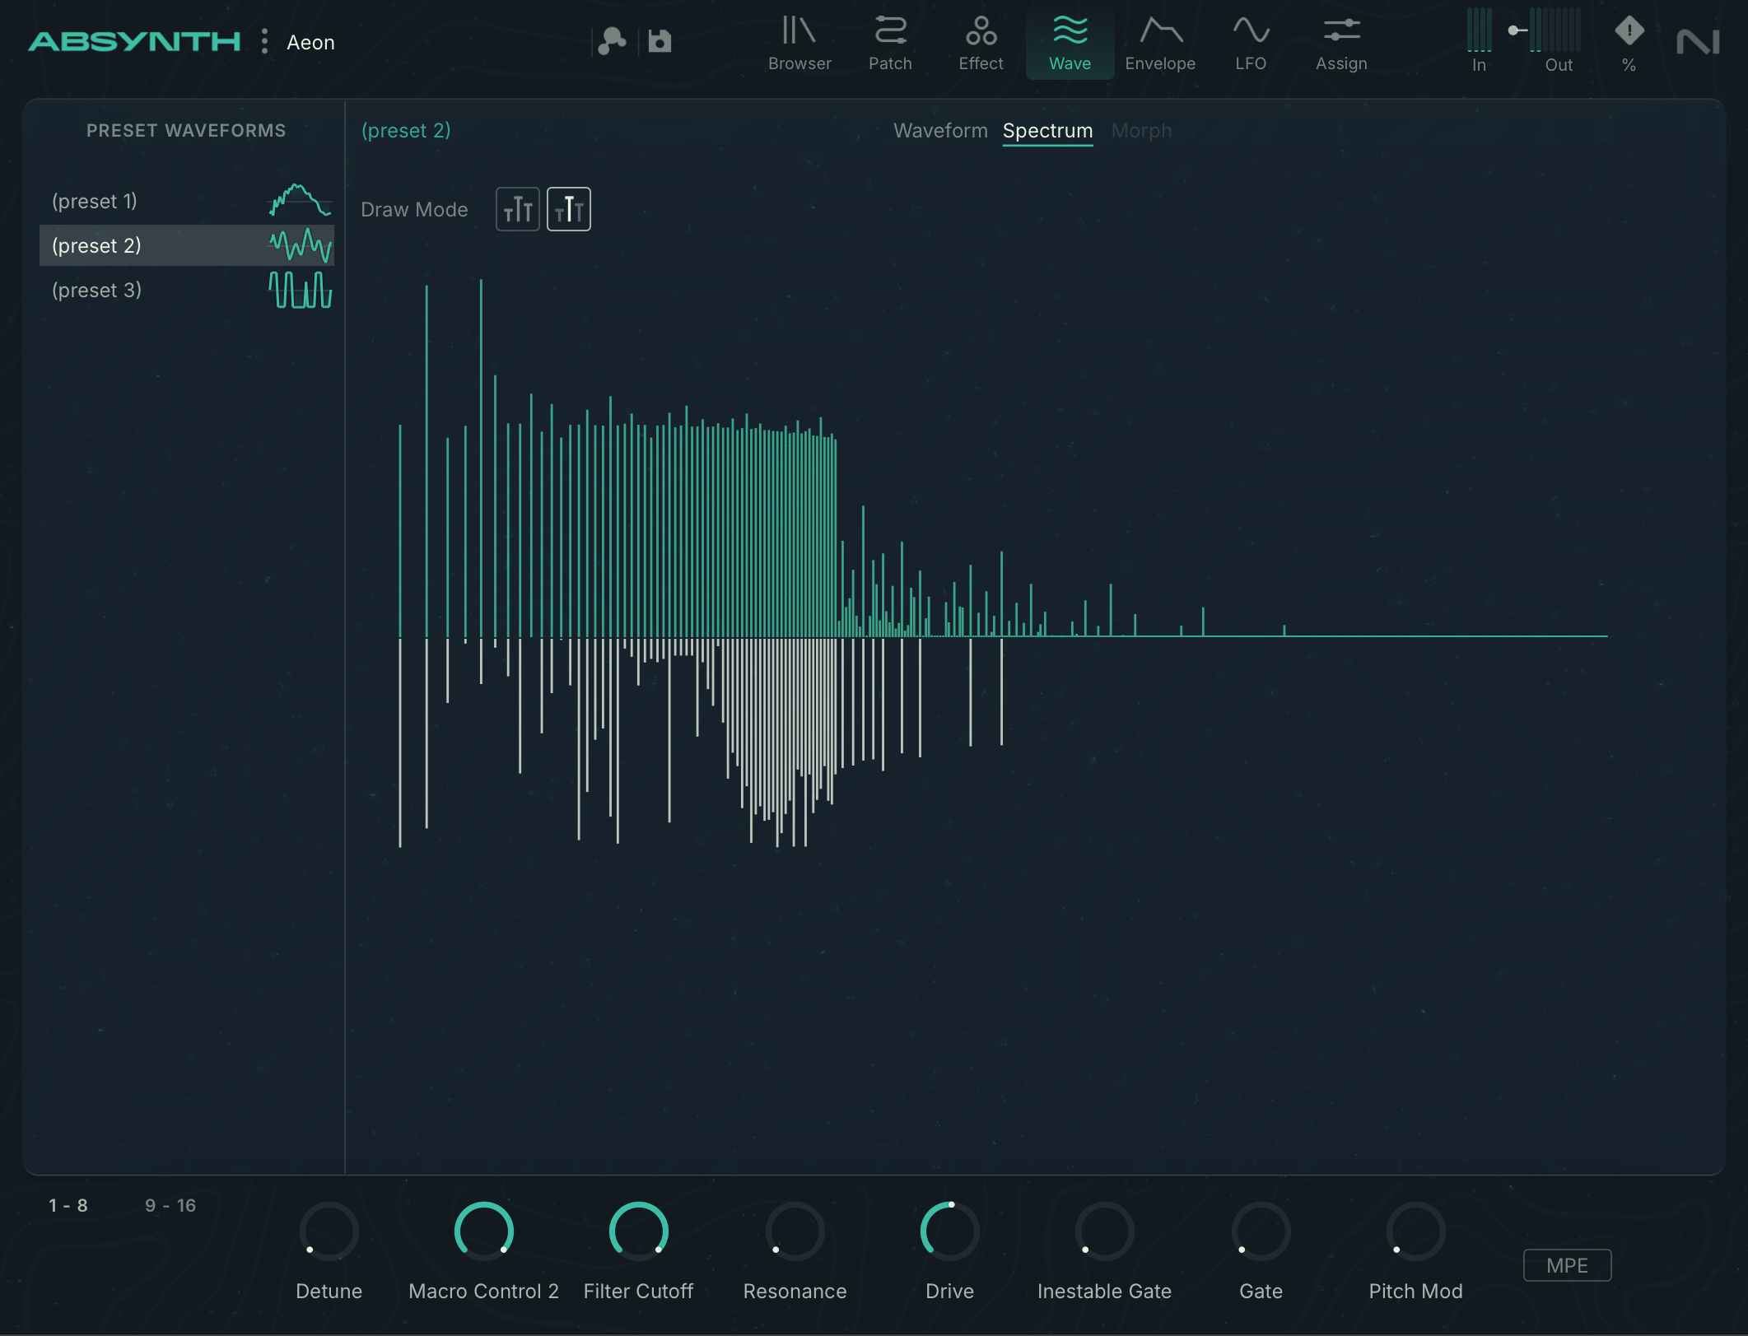Screen dimensions: 1748x1336
Task: Open the Aeon preset name menu
Action: [310, 43]
